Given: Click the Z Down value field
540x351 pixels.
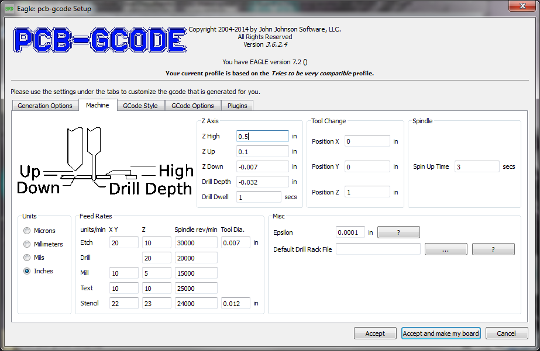Looking at the screenshot, I should (263, 166).
